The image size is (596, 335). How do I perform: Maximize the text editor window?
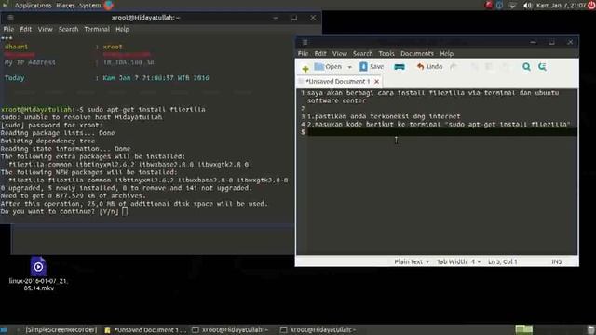click(x=551, y=42)
